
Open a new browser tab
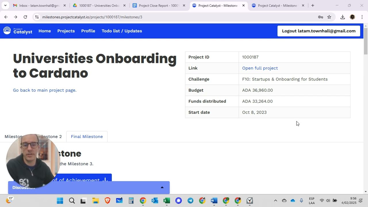(313, 5)
